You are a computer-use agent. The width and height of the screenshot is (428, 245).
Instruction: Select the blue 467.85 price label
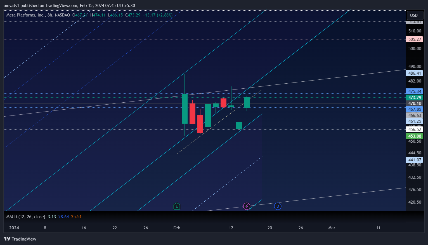pos(414,109)
